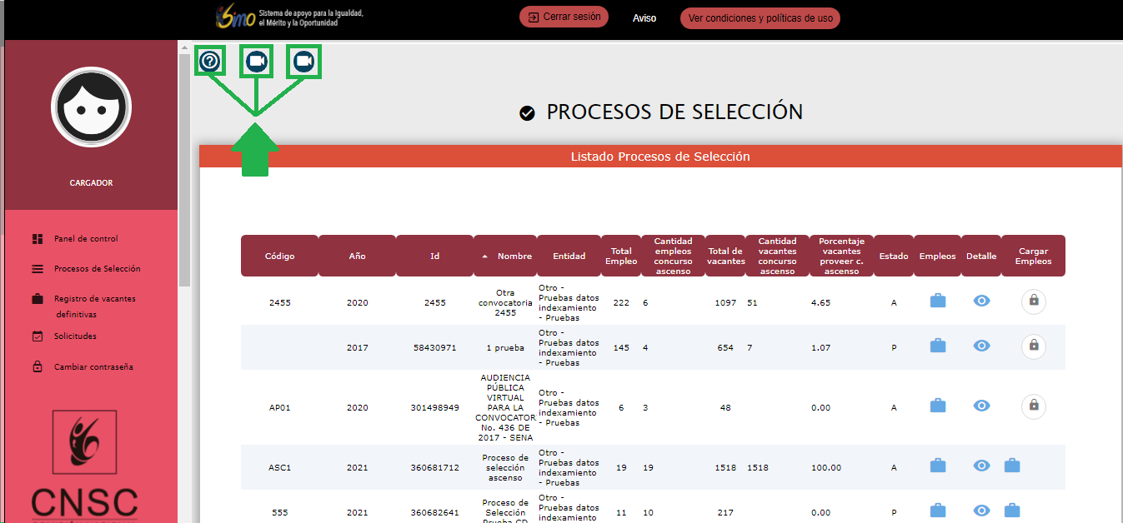View detail eye icon for ASC1 row

[981, 466]
